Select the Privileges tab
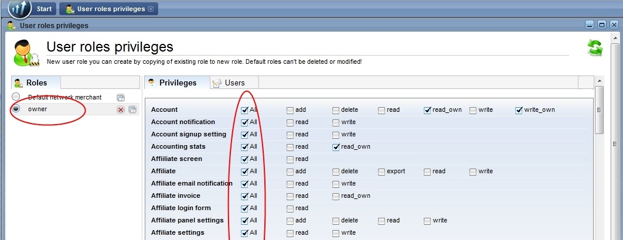The height and width of the screenshot is (240, 623). [x=177, y=83]
